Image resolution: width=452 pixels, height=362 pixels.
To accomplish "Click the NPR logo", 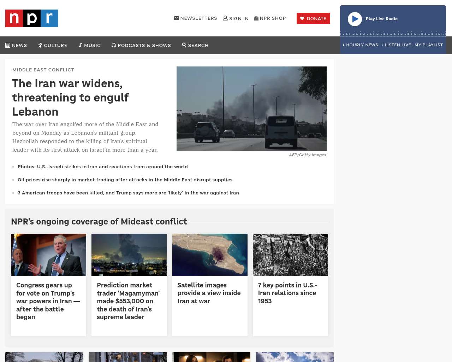I will click(32, 18).
